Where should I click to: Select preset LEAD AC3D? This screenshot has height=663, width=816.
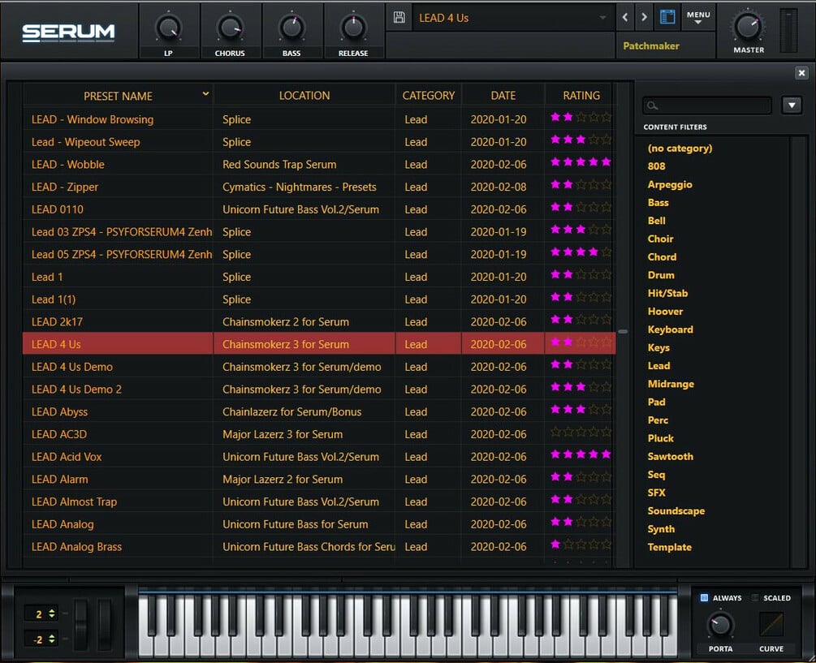pos(58,434)
